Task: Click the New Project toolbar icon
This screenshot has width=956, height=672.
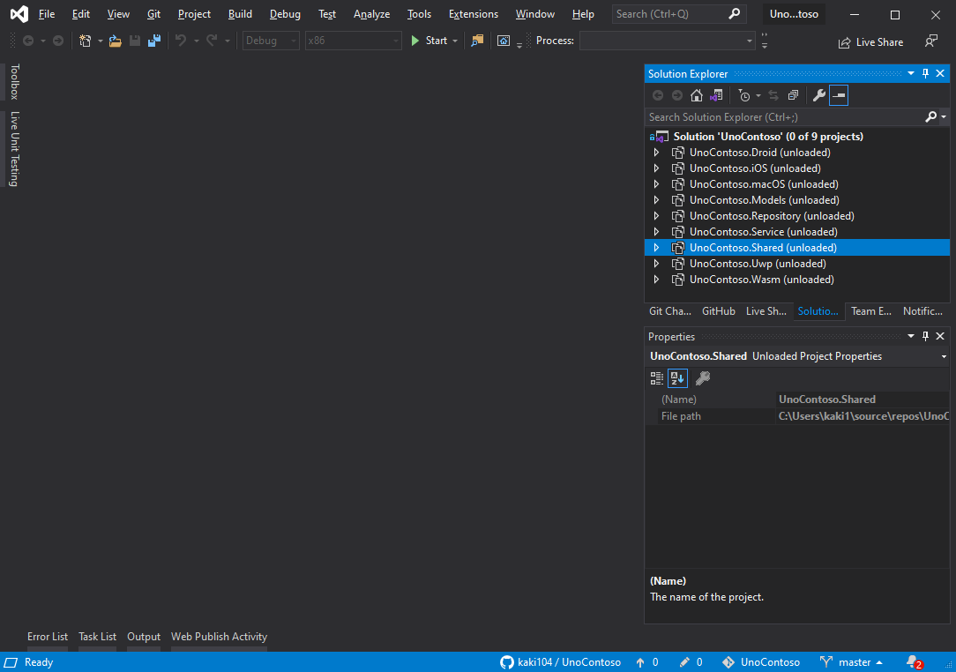Action: click(x=86, y=41)
